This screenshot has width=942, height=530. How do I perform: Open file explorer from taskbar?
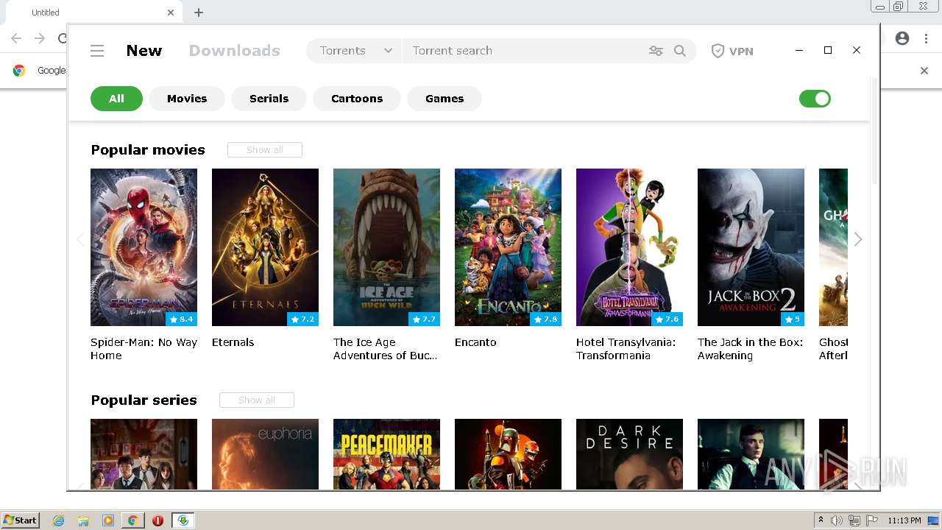(x=83, y=520)
